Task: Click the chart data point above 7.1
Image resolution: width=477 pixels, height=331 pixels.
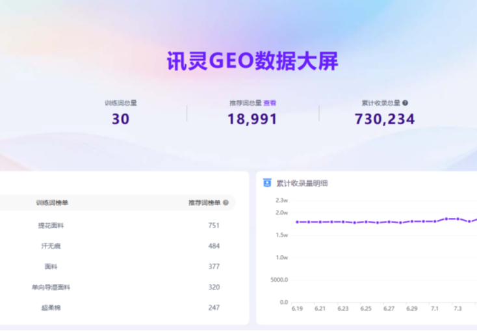Action: 435,221
